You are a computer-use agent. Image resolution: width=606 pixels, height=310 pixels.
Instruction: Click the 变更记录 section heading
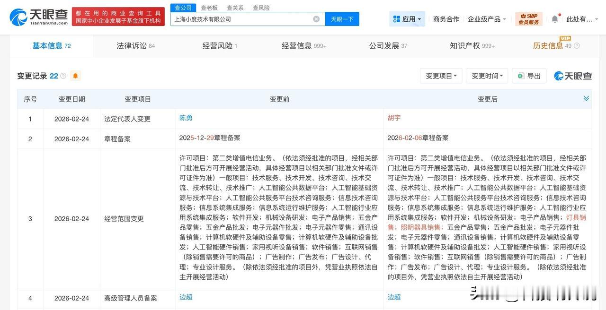click(32, 76)
